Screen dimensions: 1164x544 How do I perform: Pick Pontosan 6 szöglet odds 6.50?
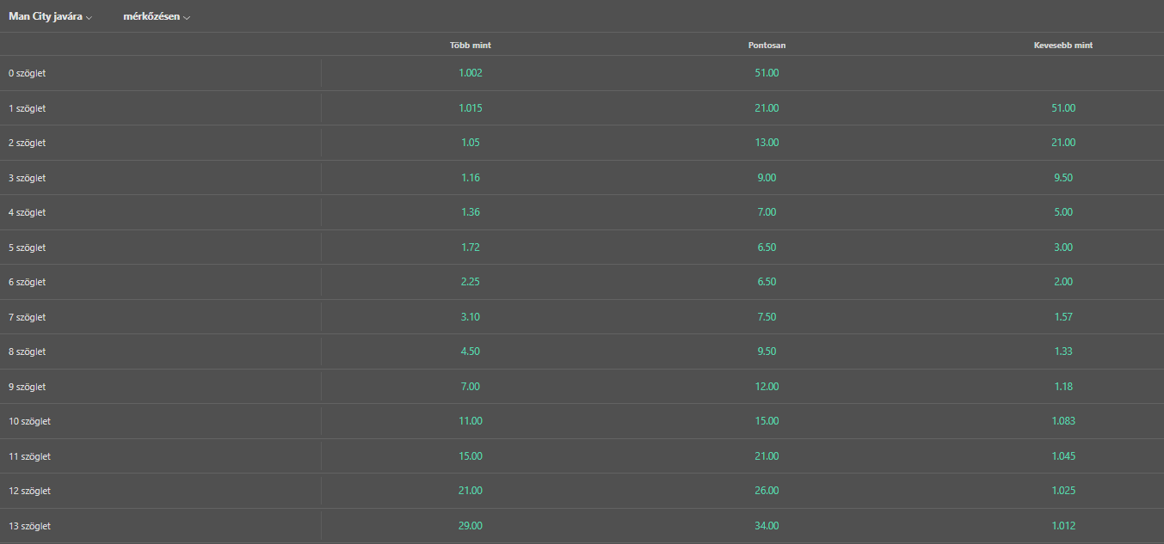pyautogui.click(x=767, y=282)
